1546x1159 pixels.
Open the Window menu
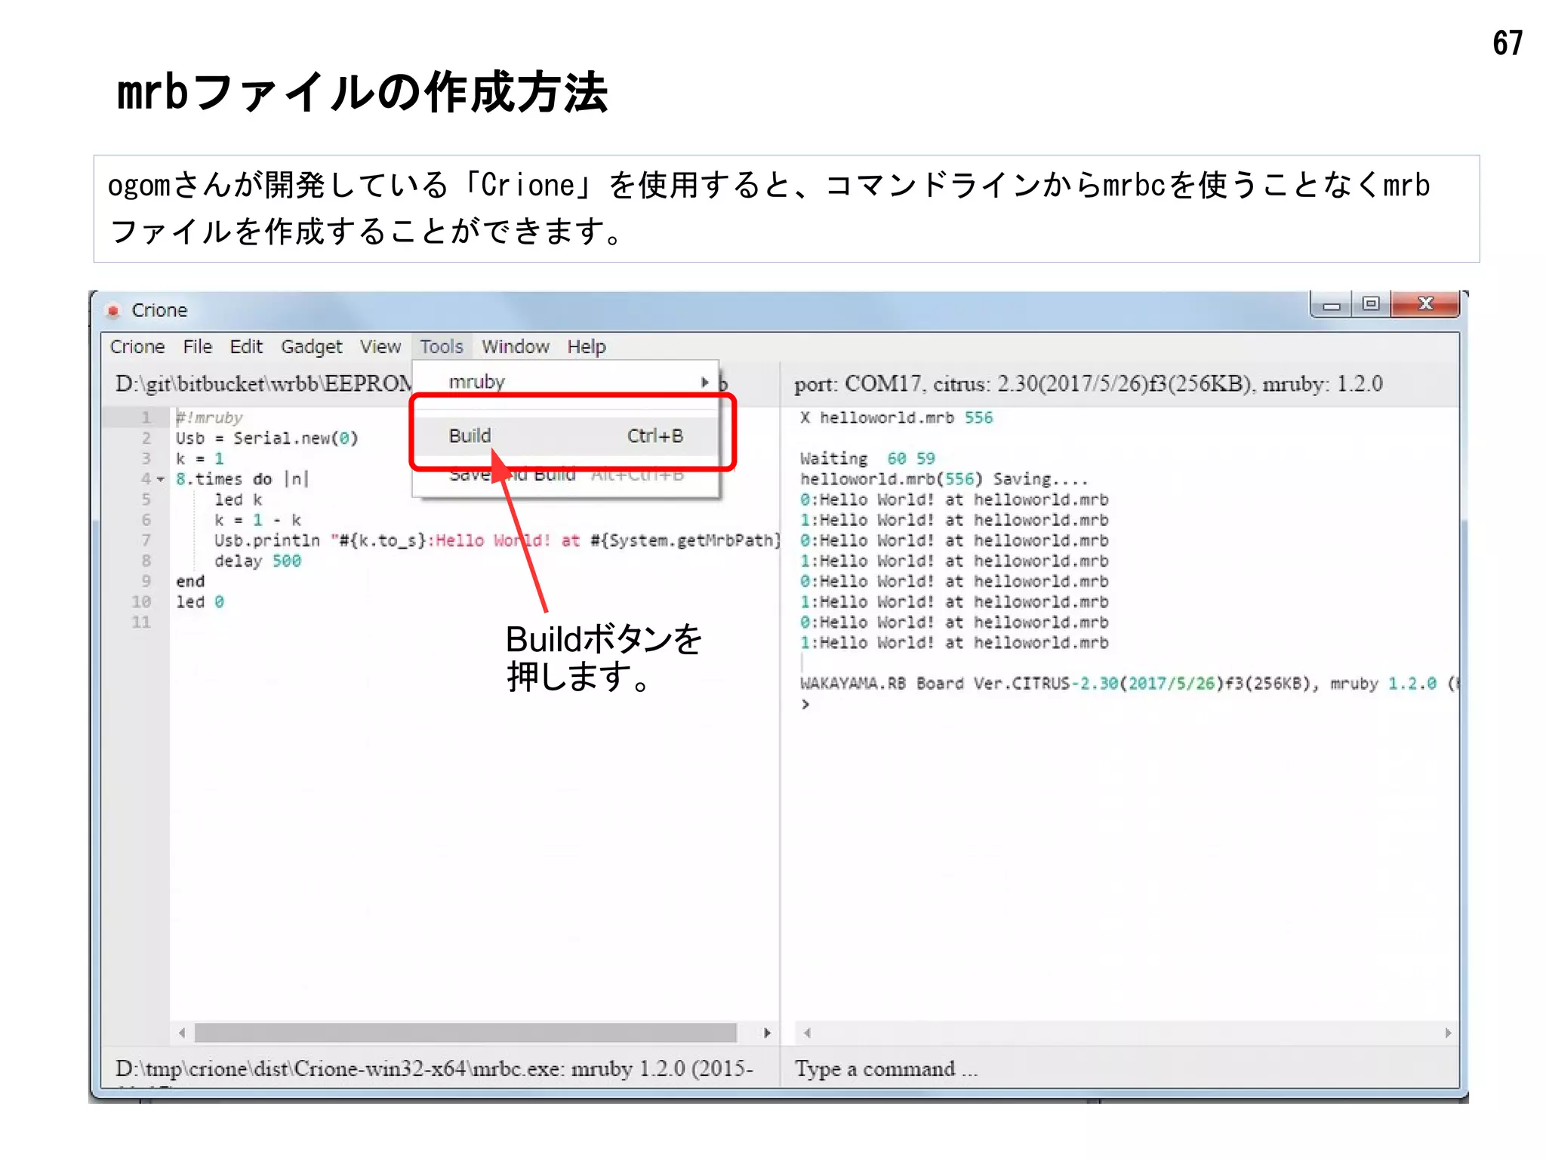point(516,346)
